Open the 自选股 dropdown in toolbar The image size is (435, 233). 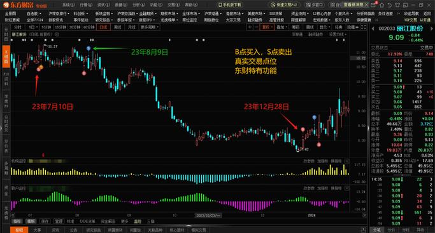(34, 13)
